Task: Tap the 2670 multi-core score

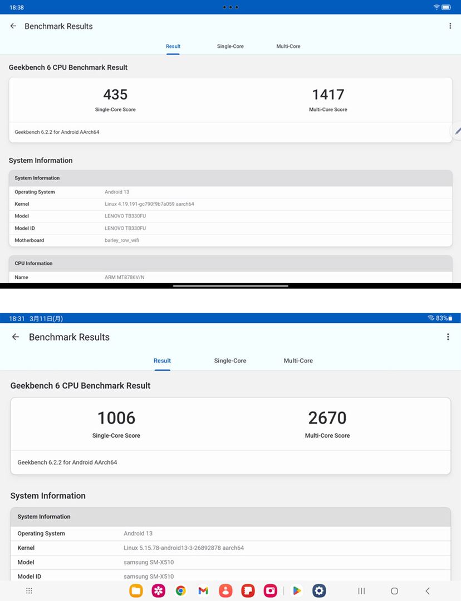Action: coord(327,418)
